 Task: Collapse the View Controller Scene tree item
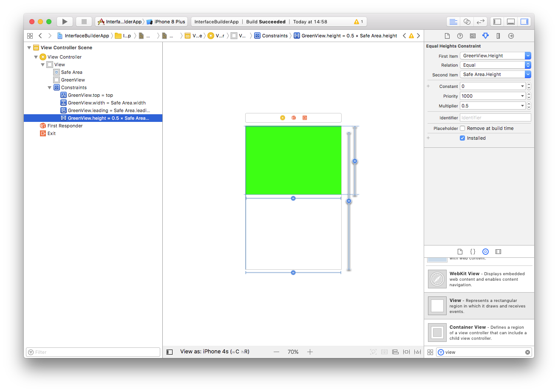[x=29, y=48]
